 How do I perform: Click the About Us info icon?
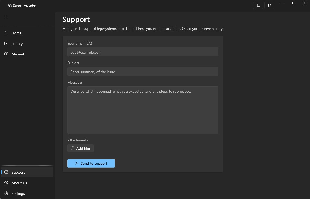pos(6,183)
